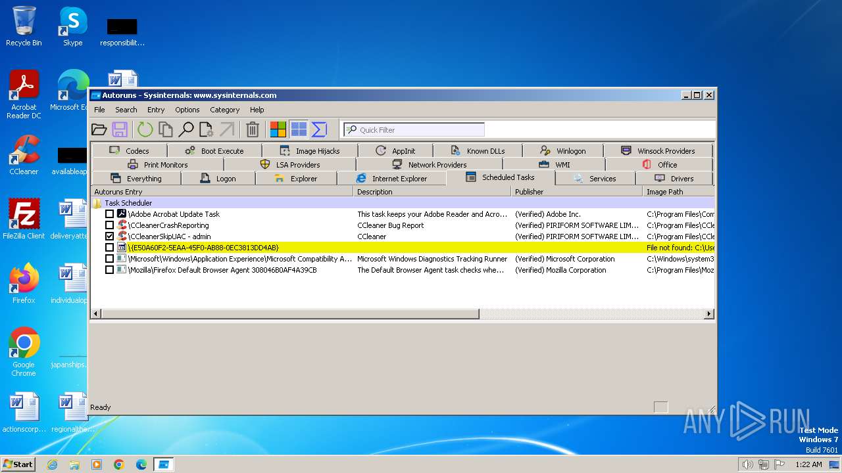Switch to the Winsock Providers tab

click(657, 150)
